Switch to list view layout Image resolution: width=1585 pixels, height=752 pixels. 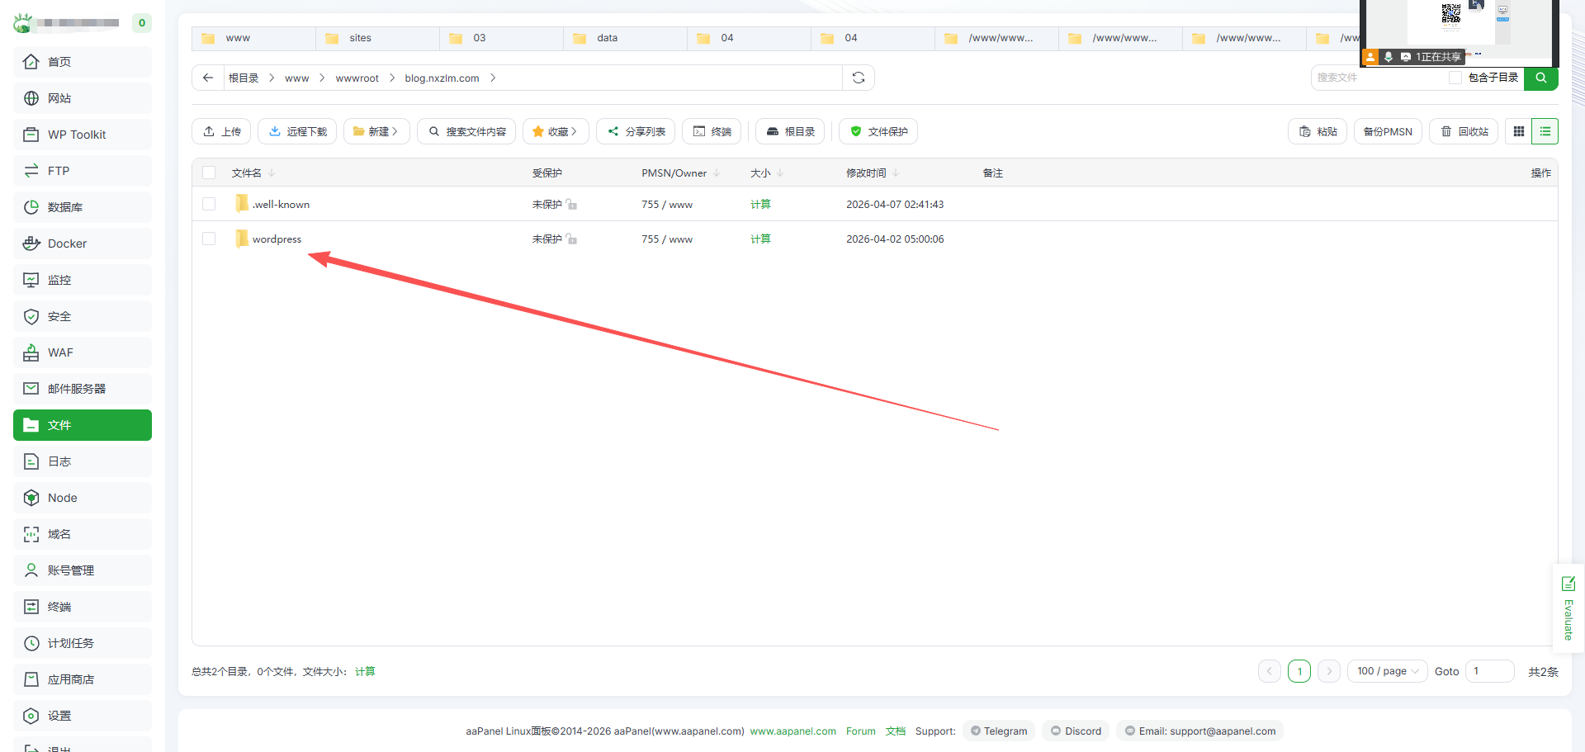[x=1545, y=131]
